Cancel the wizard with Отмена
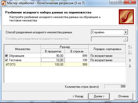 pos(123,96)
